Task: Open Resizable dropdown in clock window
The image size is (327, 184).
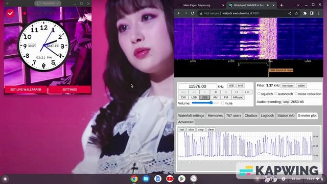Action: pyautogui.click(x=48, y=4)
